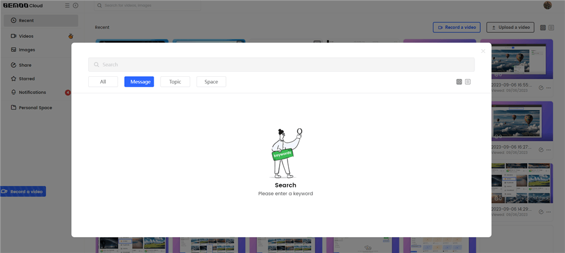Click the search field in the dialog

(x=281, y=64)
